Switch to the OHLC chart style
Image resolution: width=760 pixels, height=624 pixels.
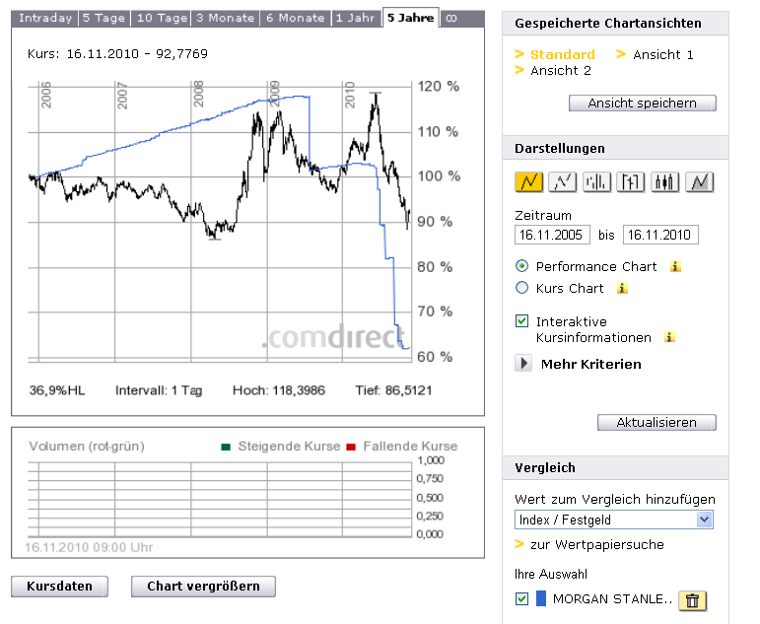coord(631,181)
